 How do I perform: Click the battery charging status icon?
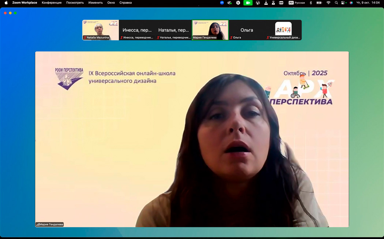pos(319,3)
